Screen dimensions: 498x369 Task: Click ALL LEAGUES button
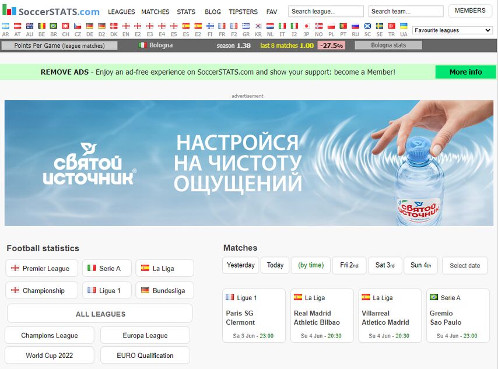pyautogui.click(x=100, y=314)
